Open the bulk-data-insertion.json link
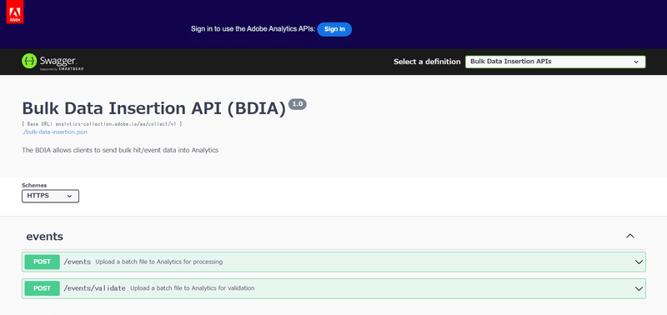 [55, 132]
